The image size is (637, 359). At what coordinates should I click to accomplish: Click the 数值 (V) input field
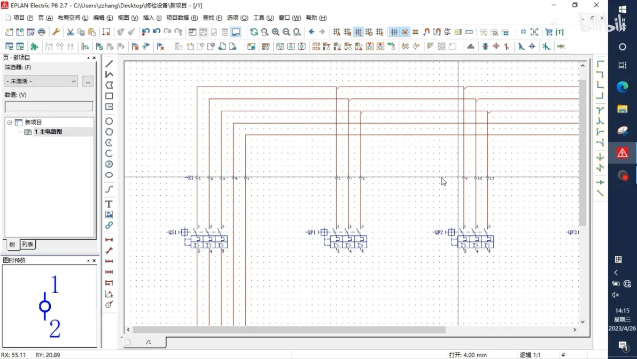(x=49, y=106)
